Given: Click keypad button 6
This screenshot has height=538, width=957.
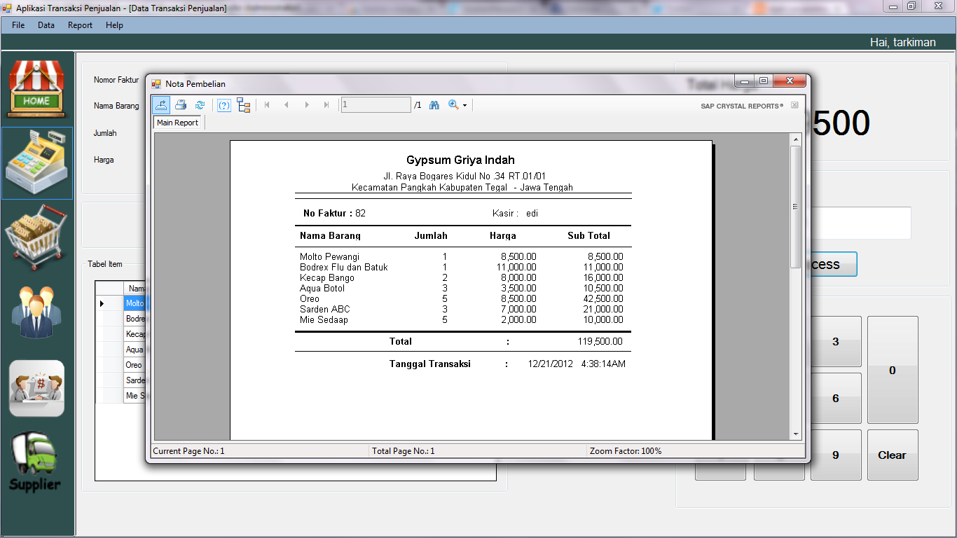Looking at the screenshot, I should [836, 398].
